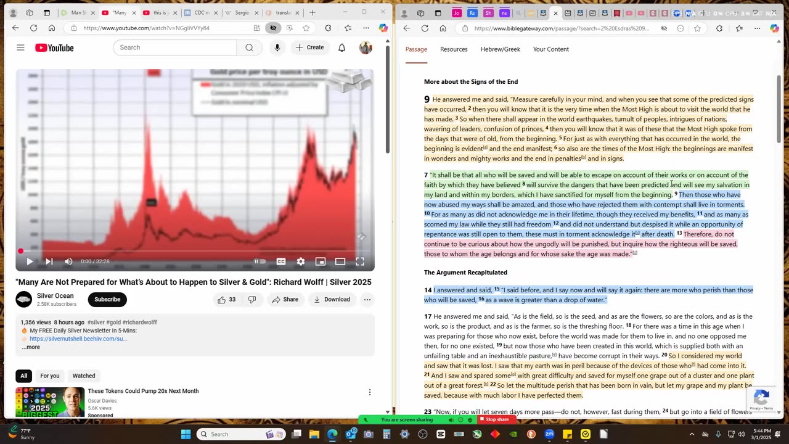Switch to 'CDC' browser tab

pyautogui.click(x=202, y=12)
